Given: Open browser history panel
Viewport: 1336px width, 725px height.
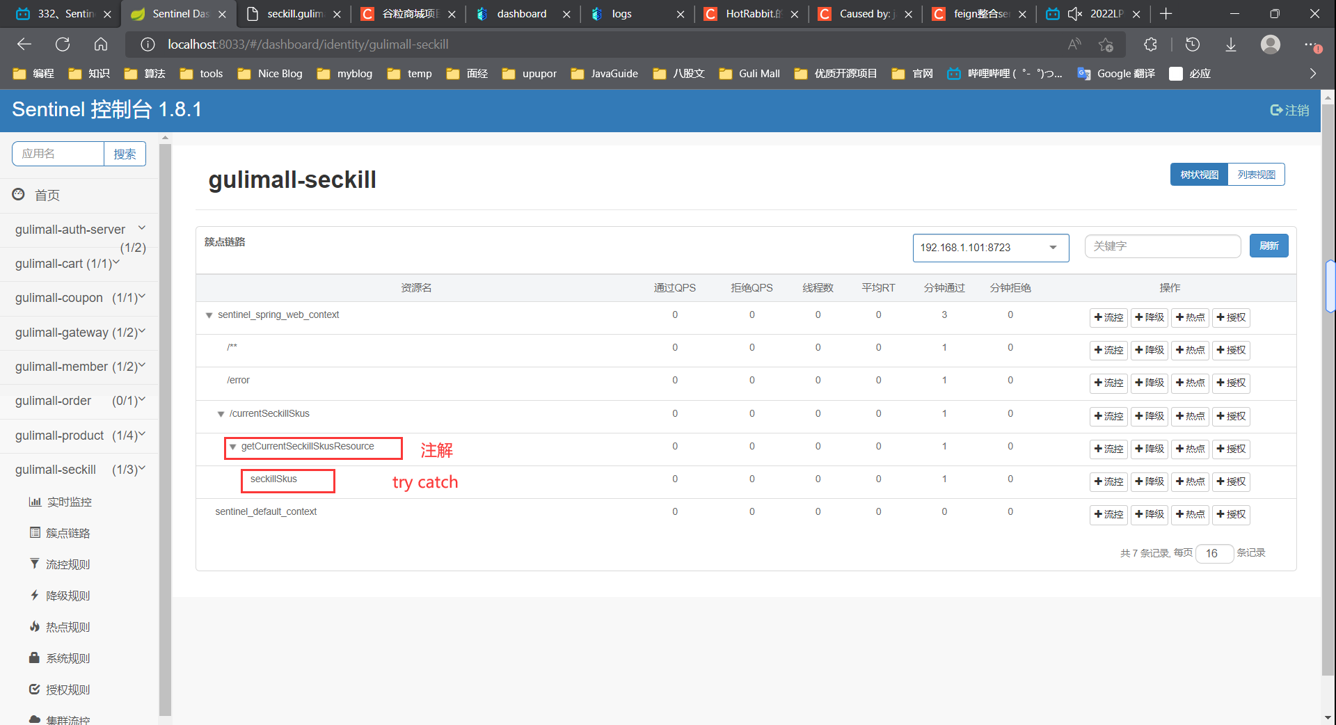Looking at the screenshot, I should pos(1193,45).
